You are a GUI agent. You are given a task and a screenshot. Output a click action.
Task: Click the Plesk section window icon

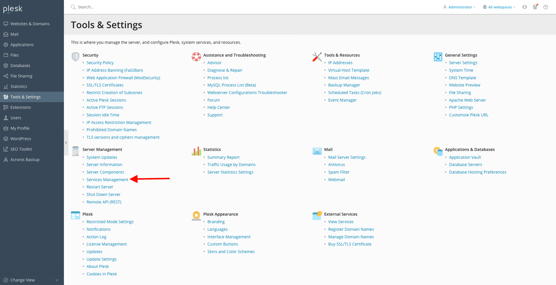click(x=76, y=215)
